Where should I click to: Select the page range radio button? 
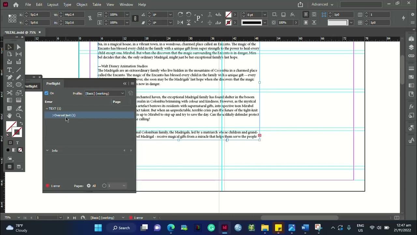click(104, 186)
